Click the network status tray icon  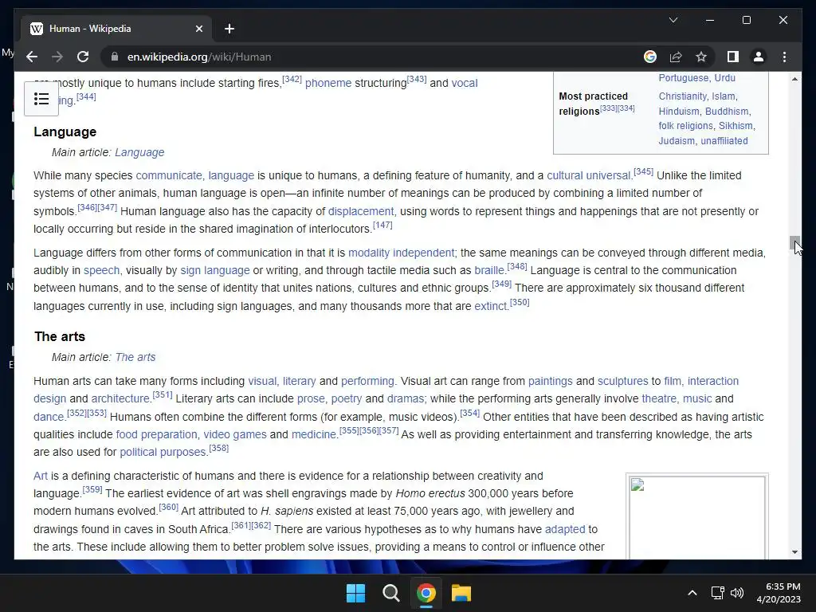718,593
